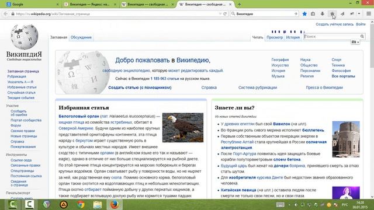Click the Белоголовый орлан article link
Screen dimensions: 374x210
(x=79, y=116)
